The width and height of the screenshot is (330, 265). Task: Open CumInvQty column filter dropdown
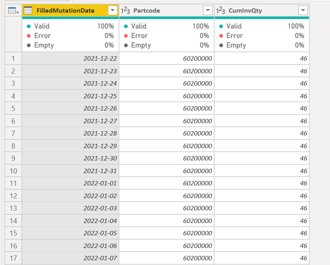[x=303, y=10]
